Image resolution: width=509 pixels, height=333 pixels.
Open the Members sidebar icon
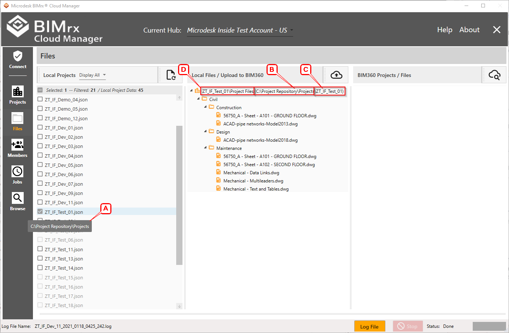[17, 148]
